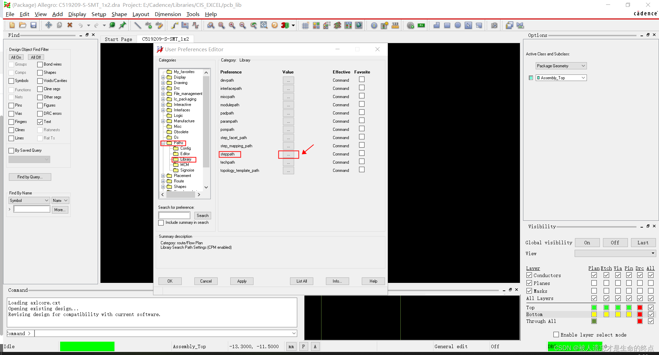Open the Symbol type dropdown in Find By Name
Image resolution: width=659 pixels, height=355 pixels.
29,201
